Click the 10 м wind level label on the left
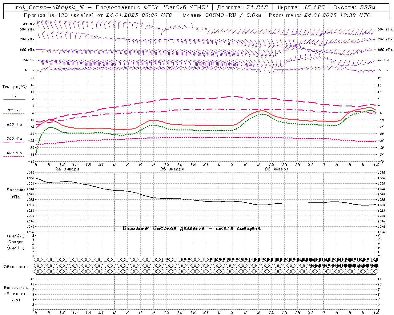 tap(30, 70)
